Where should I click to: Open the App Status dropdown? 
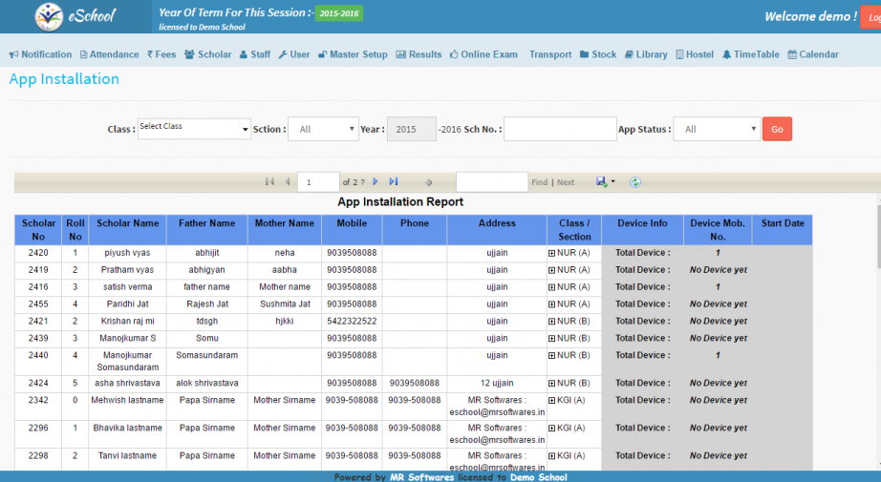(716, 129)
